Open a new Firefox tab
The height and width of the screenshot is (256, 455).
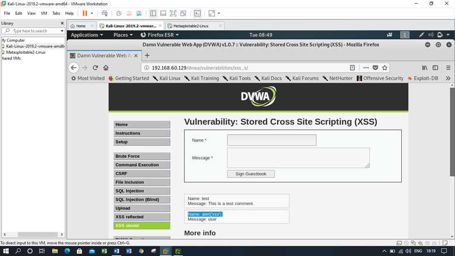click(x=147, y=56)
